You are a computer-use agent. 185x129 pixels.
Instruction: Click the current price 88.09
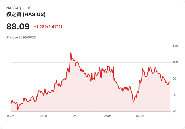[18, 26]
